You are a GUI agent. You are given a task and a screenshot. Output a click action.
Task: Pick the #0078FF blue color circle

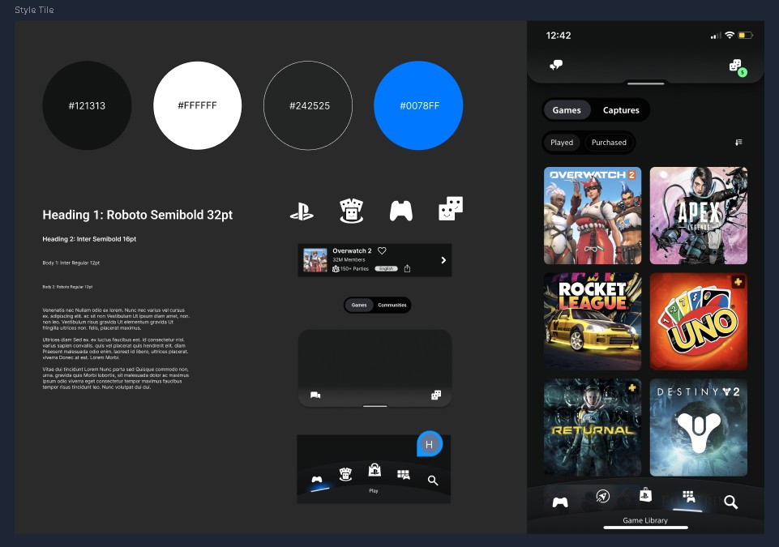pos(418,105)
